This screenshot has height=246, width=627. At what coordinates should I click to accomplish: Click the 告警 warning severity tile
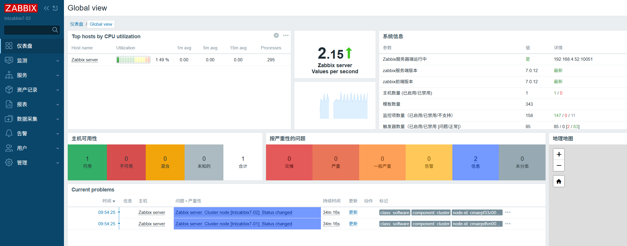429,162
